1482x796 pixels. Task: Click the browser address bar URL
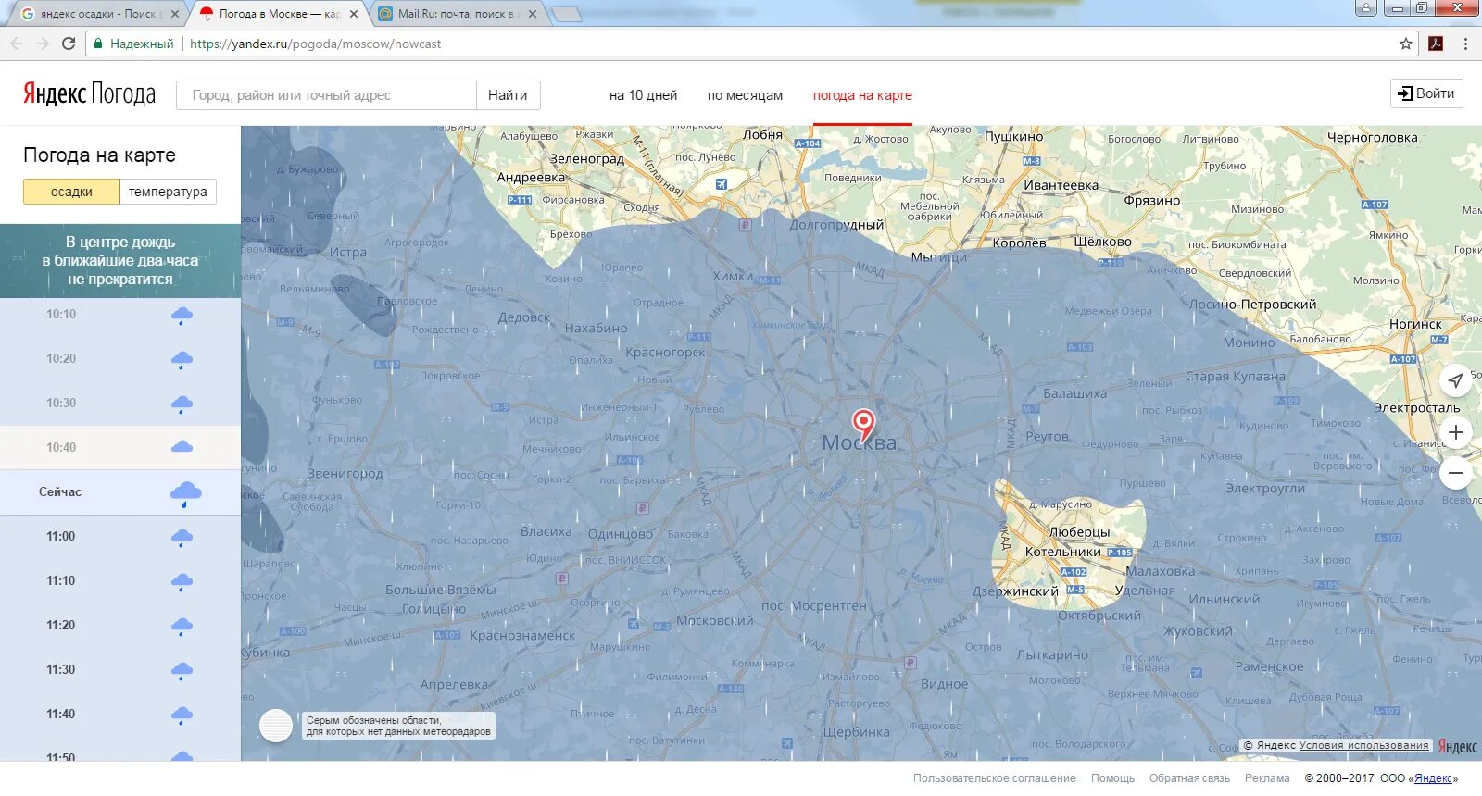(x=315, y=44)
